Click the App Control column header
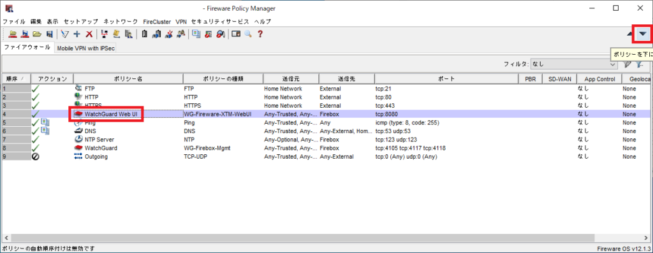 pos(599,78)
